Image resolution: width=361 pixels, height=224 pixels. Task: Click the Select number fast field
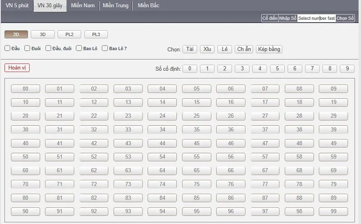(316, 18)
